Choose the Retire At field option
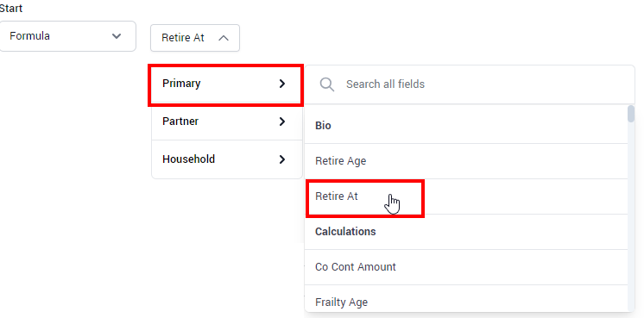The image size is (644, 318). click(466, 196)
